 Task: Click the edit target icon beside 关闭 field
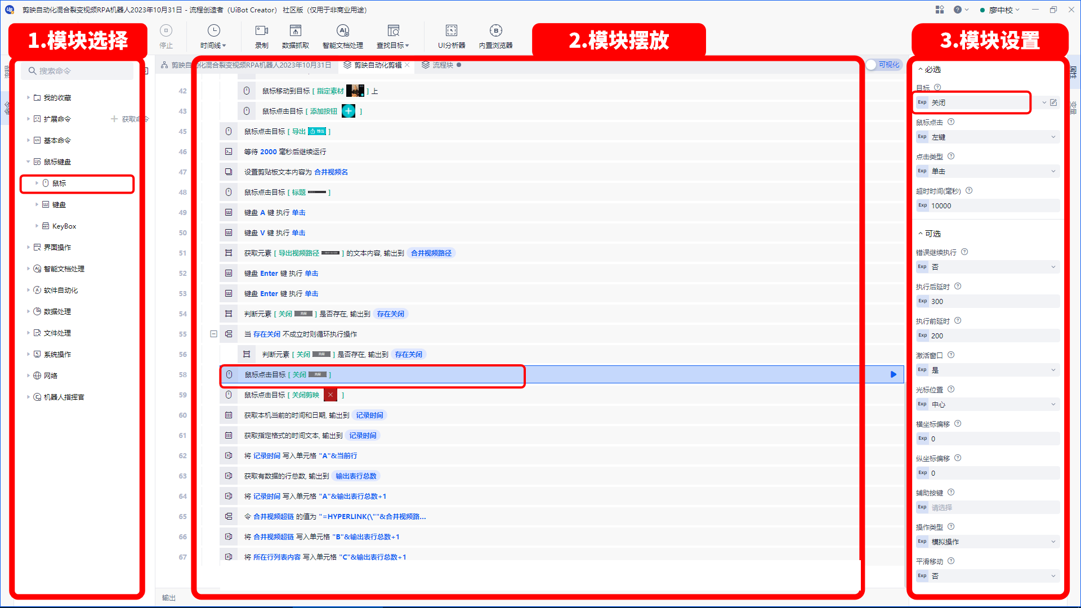pyautogui.click(x=1053, y=102)
